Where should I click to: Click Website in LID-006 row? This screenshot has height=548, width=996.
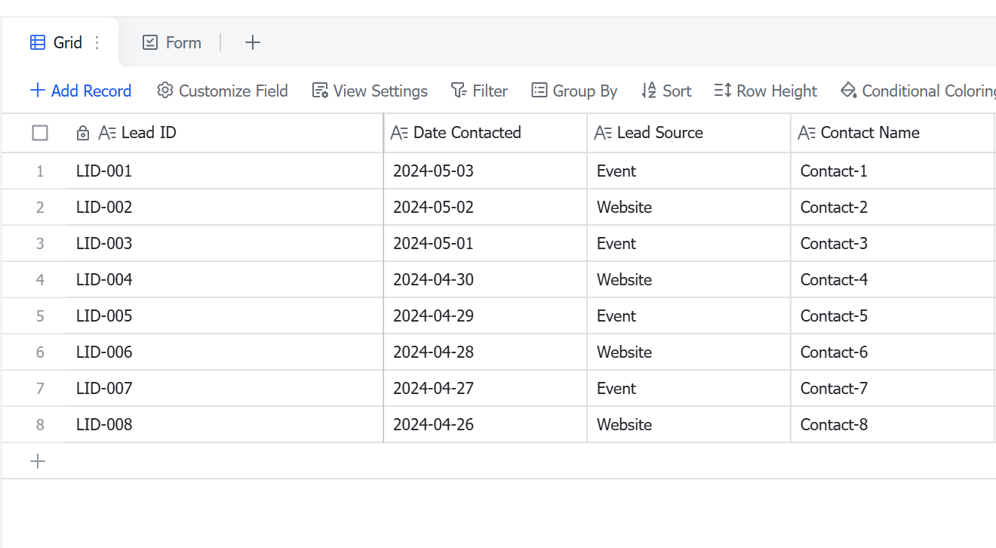tap(689, 352)
